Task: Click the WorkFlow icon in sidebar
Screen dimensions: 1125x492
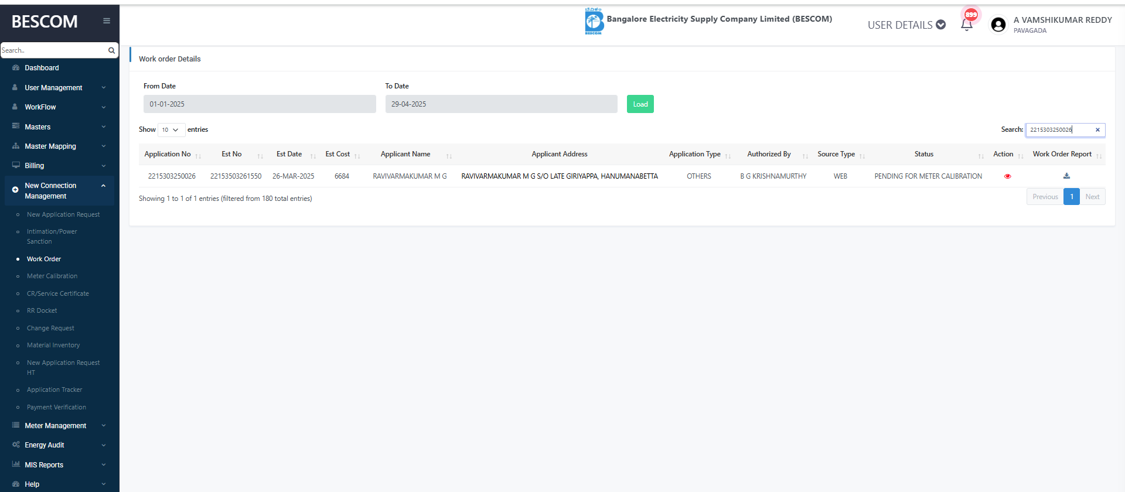Action: click(16, 107)
